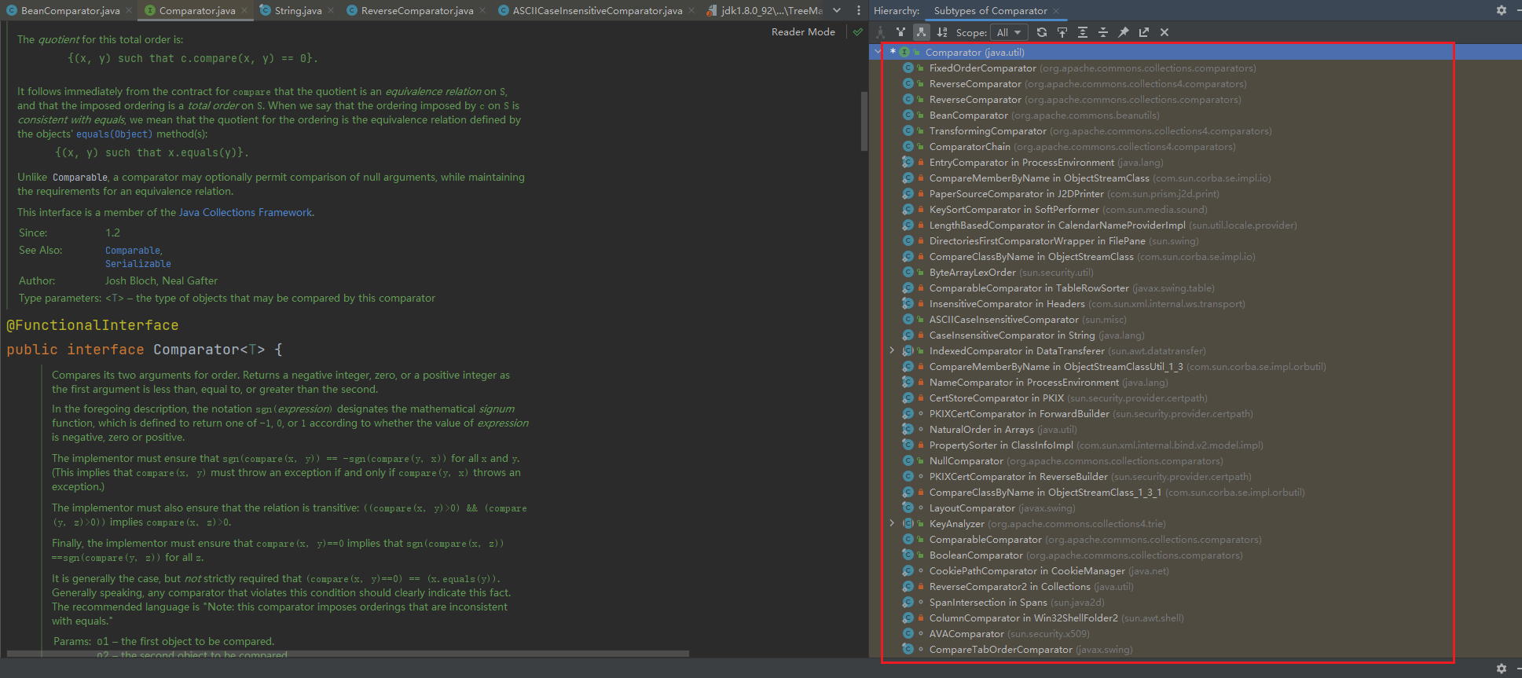The height and width of the screenshot is (678, 1522).
Task: Pin the Subtypes of Comparator tab
Action: pyautogui.click(x=1124, y=32)
